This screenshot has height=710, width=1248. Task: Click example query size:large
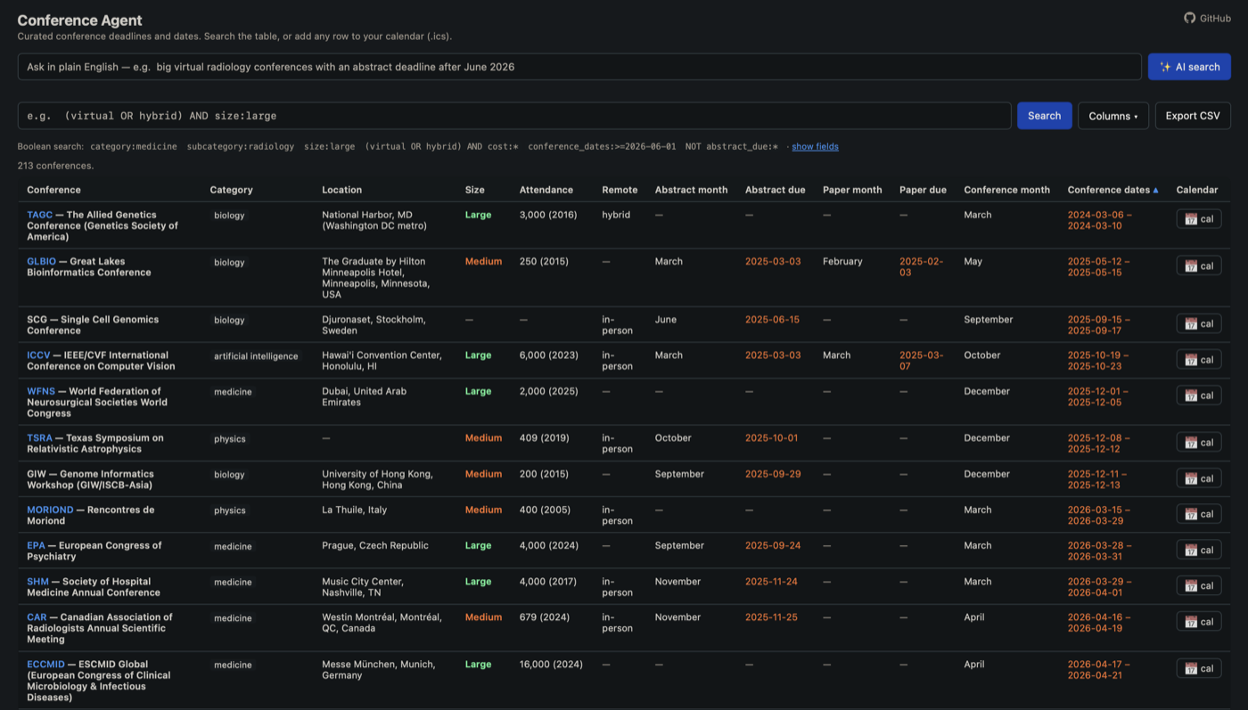(x=329, y=146)
